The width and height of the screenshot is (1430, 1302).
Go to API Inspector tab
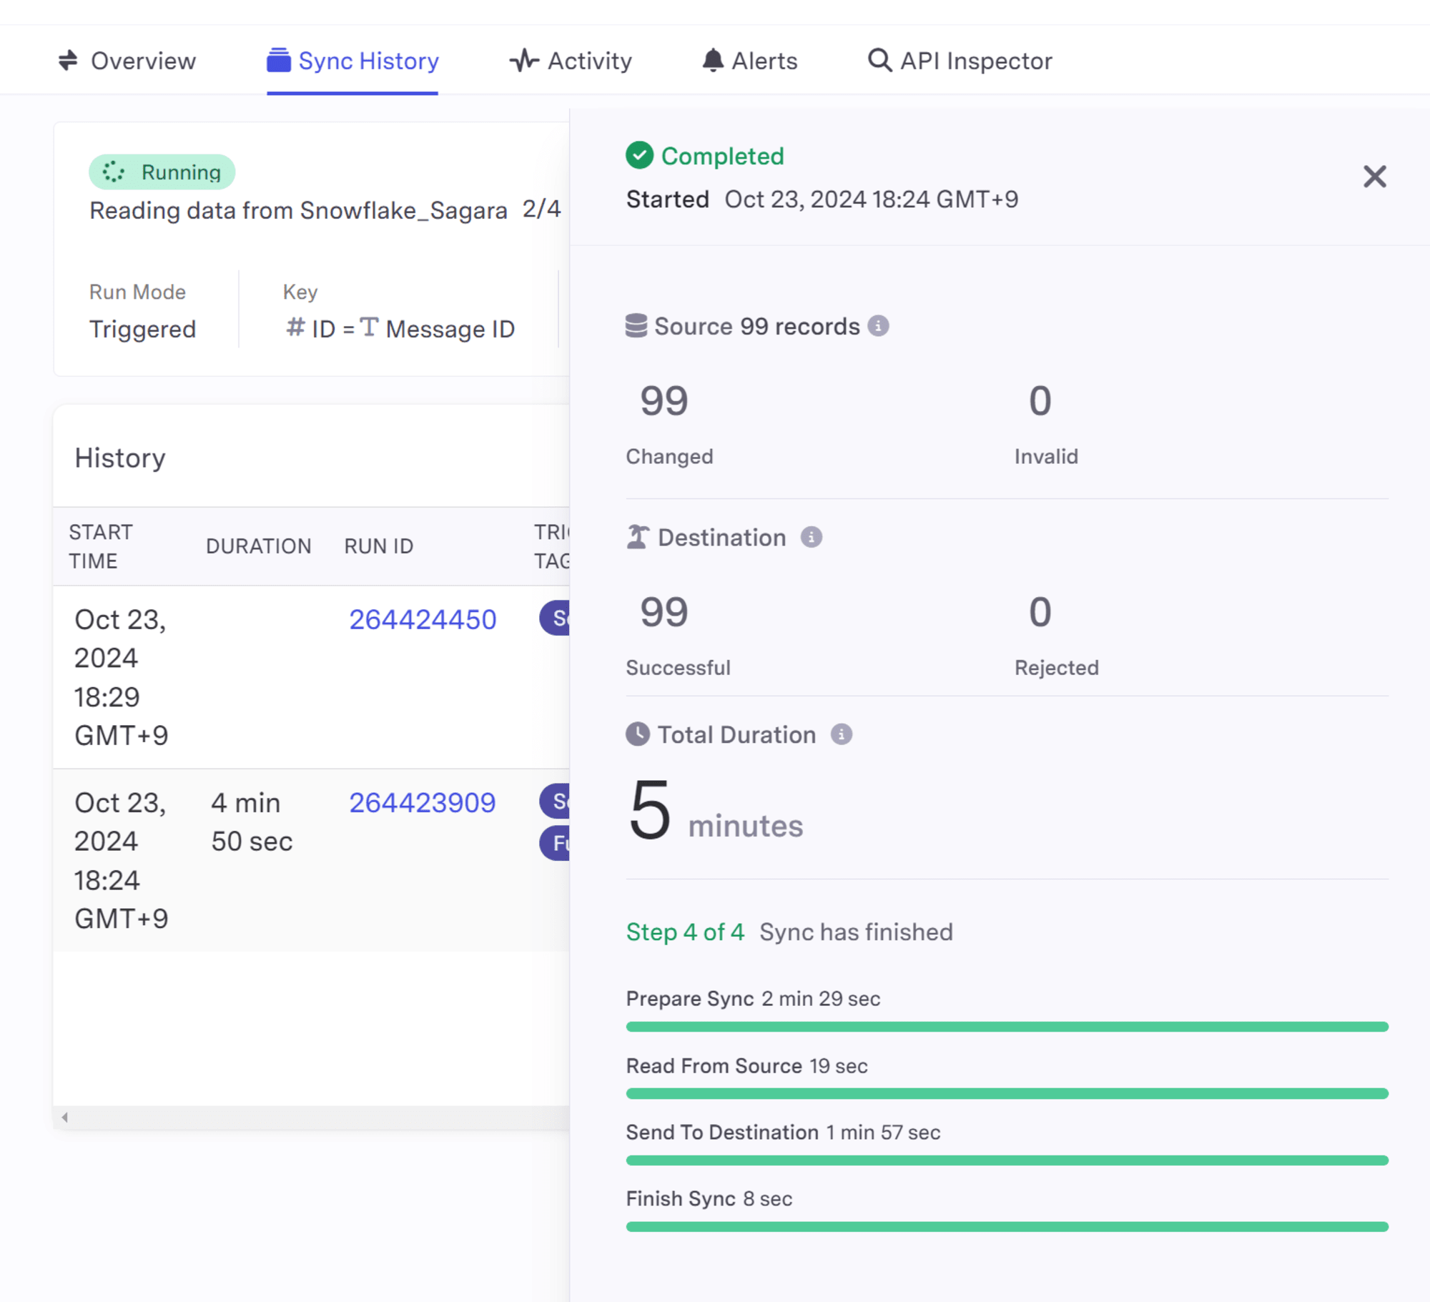coord(960,61)
